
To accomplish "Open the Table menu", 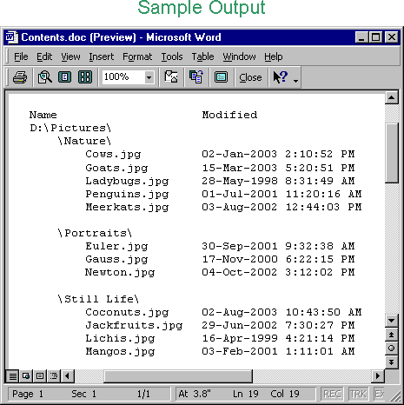I will (202, 56).
